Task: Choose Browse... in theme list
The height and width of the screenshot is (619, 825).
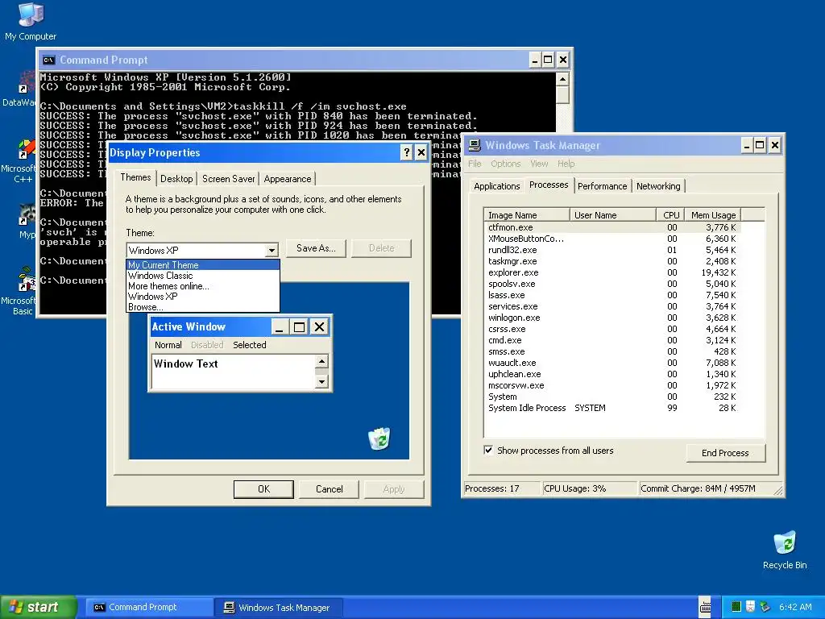Action: click(x=203, y=307)
